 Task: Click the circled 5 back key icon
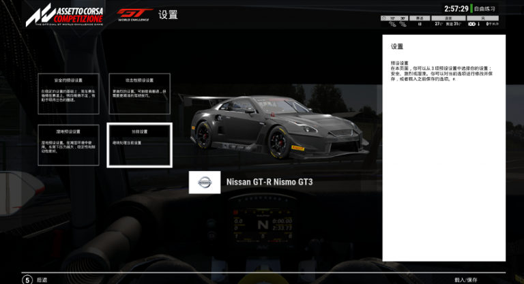click(27, 280)
